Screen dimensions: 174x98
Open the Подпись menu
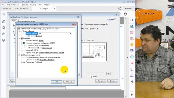click(x=33, y=5)
